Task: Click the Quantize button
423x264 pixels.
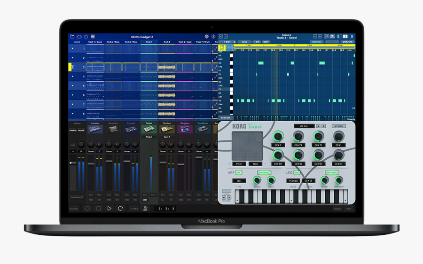Action: (317, 42)
